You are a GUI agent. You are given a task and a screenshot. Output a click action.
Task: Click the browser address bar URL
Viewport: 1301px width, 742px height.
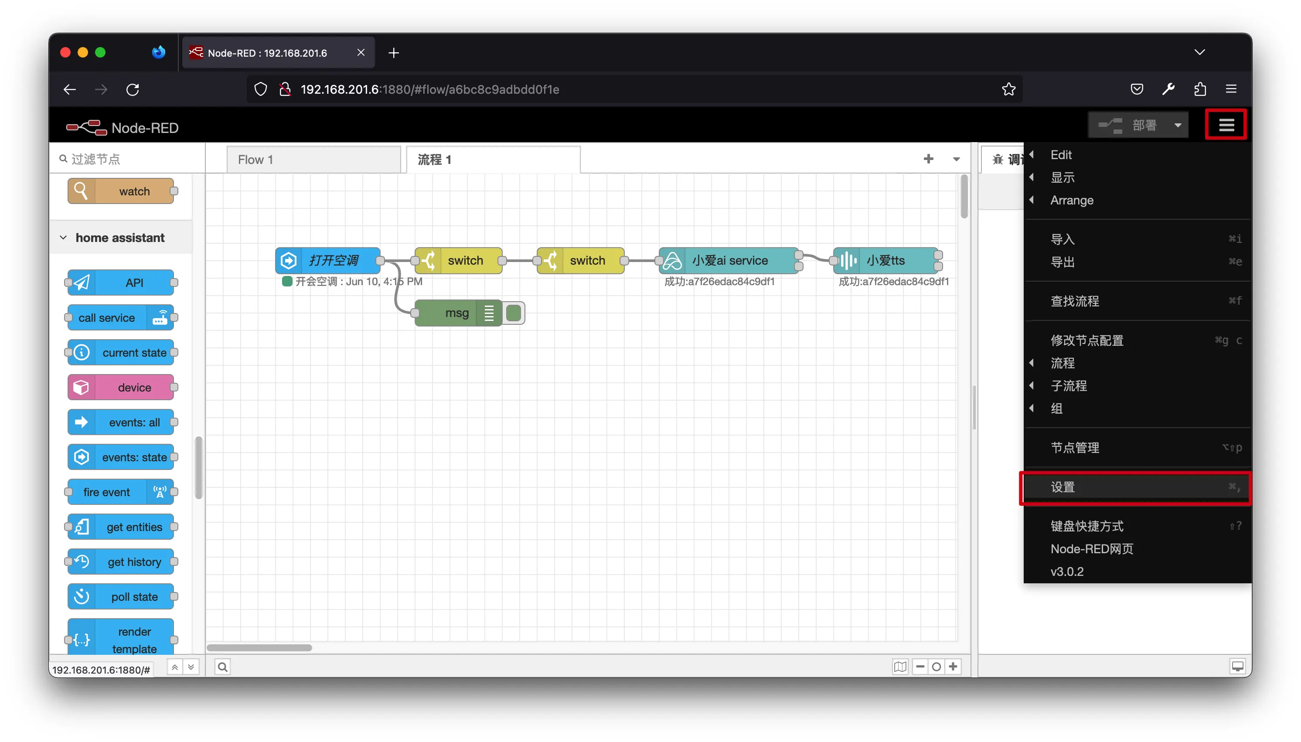click(429, 90)
